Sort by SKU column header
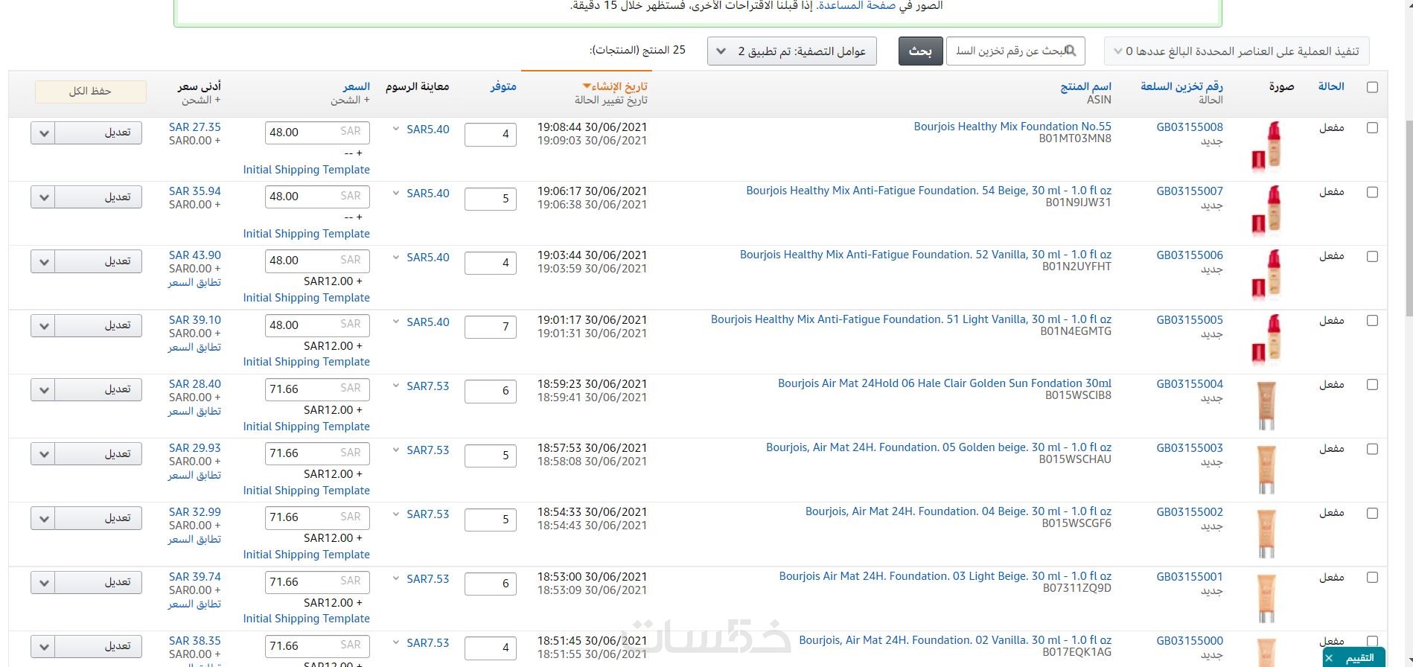 [x=1181, y=86]
